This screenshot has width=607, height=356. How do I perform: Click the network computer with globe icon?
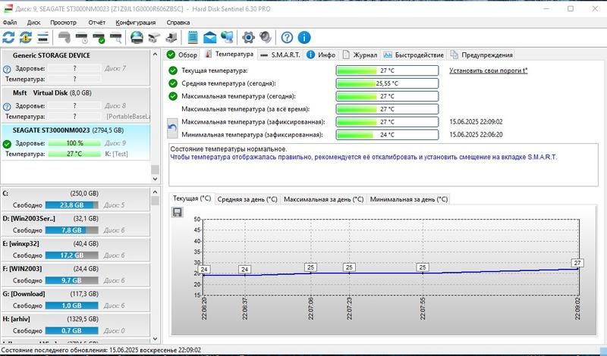point(227,38)
